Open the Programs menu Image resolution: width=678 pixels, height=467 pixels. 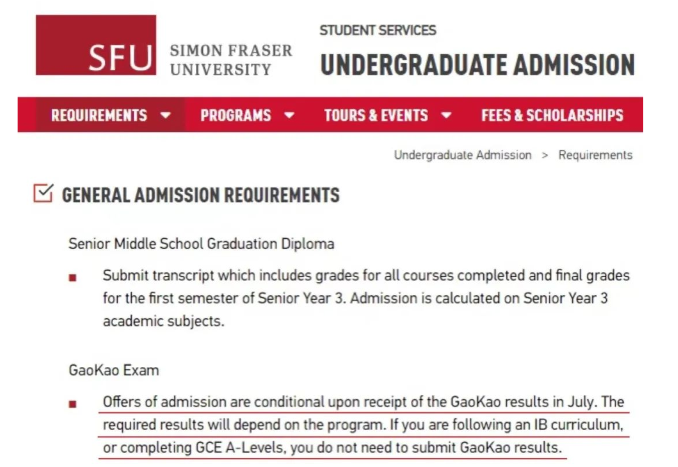click(236, 115)
